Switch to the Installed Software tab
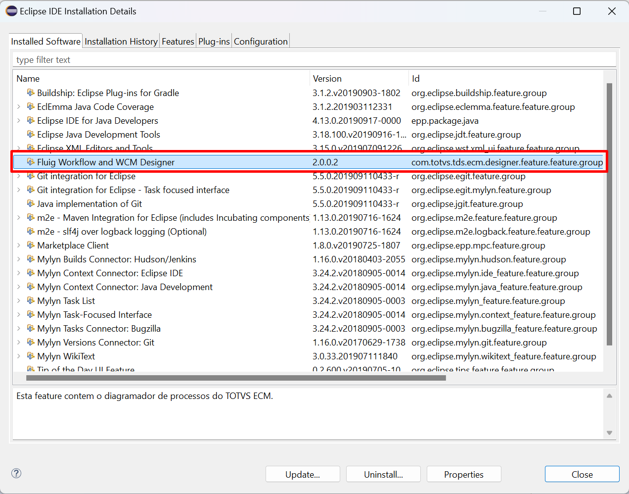This screenshot has height=494, width=629. click(45, 42)
